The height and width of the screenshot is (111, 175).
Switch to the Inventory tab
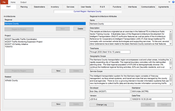coord(55,7)
